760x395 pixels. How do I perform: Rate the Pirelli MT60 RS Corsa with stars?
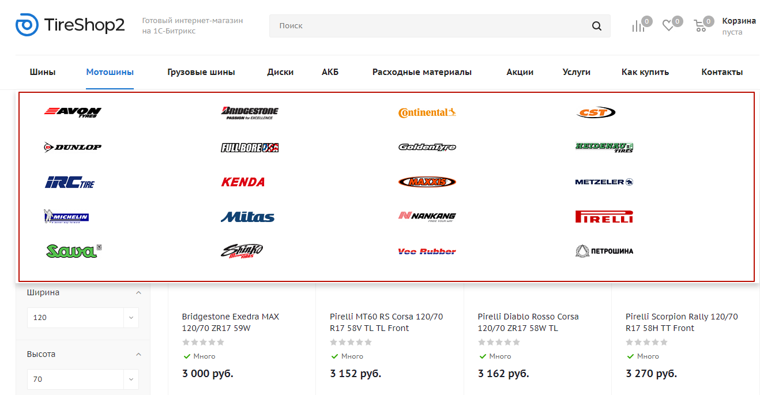(351, 342)
